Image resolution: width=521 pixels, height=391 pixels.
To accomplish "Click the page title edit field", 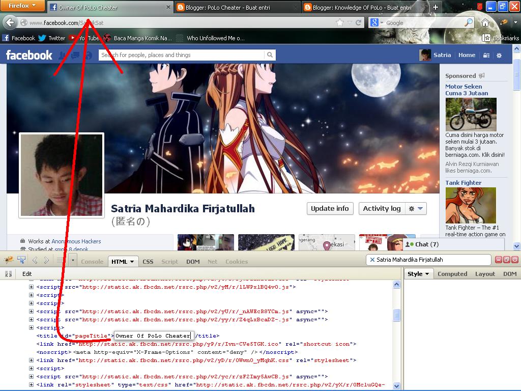I will click(154, 336).
